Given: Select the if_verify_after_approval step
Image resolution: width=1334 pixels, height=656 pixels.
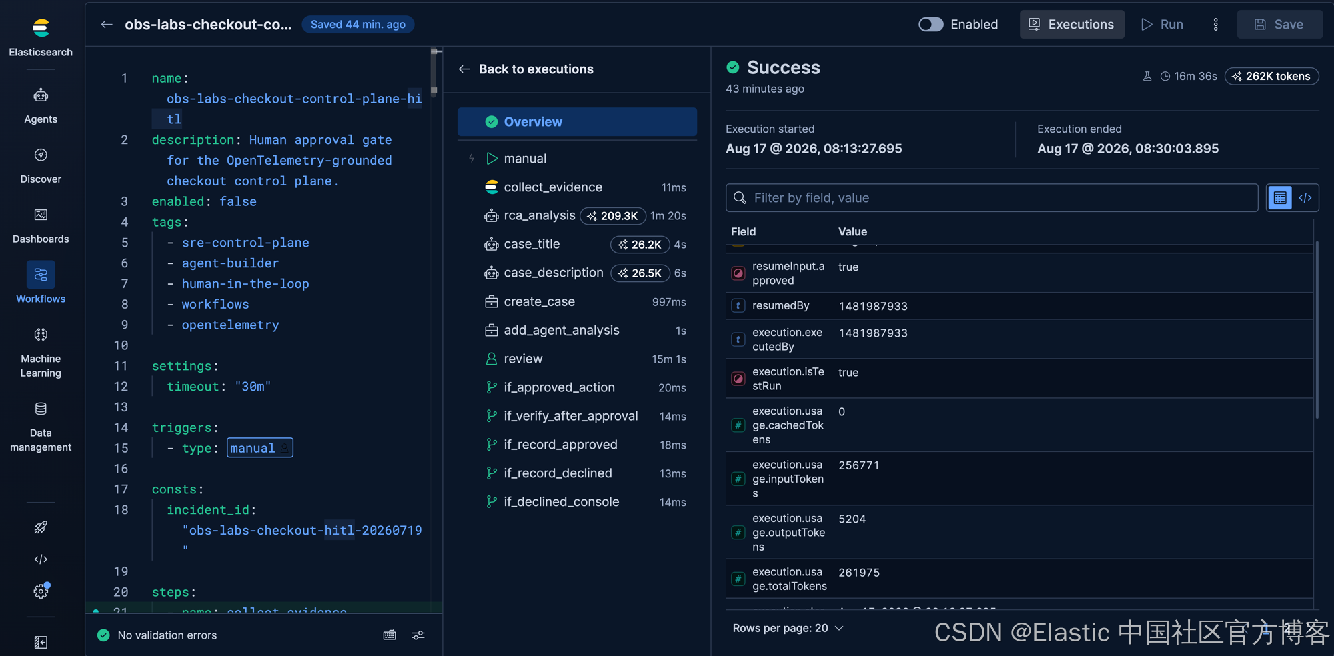Looking at the screenshot, I should (x=577, y=417).
